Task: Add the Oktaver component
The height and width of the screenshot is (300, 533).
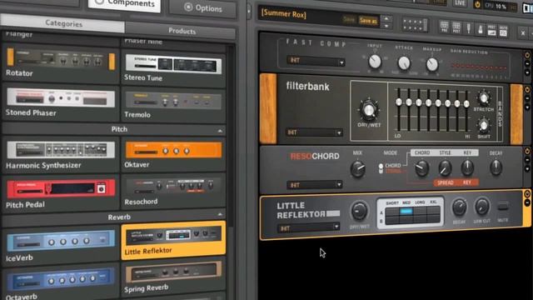Action: tap(173, 155)
